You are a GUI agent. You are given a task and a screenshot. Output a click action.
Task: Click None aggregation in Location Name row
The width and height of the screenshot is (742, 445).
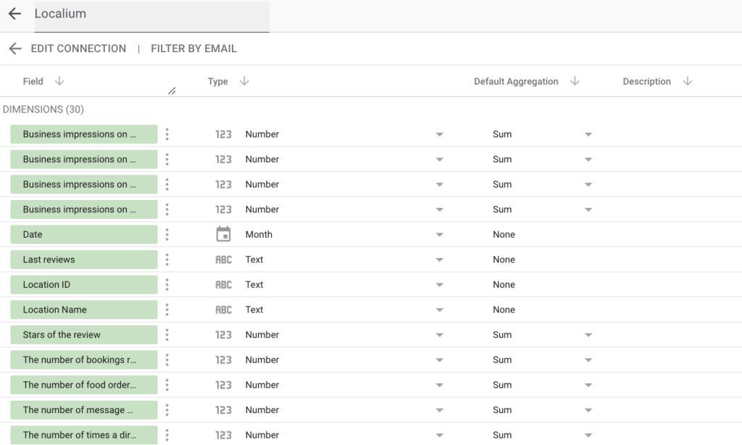504,309
